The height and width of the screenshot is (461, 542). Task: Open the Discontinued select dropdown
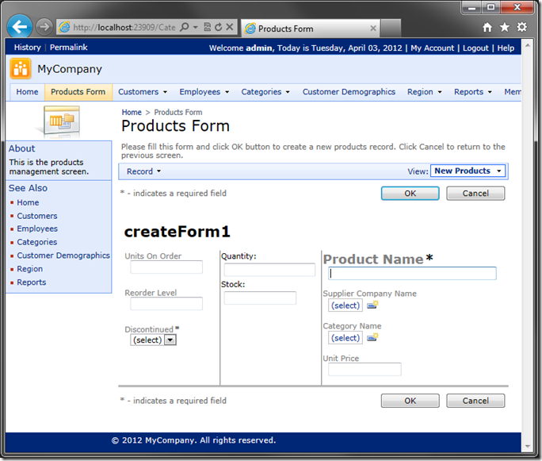[153, 340]
